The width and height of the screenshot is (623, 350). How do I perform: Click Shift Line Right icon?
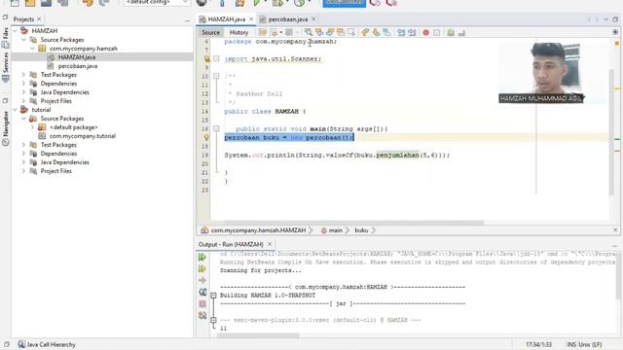click(412, 32)
